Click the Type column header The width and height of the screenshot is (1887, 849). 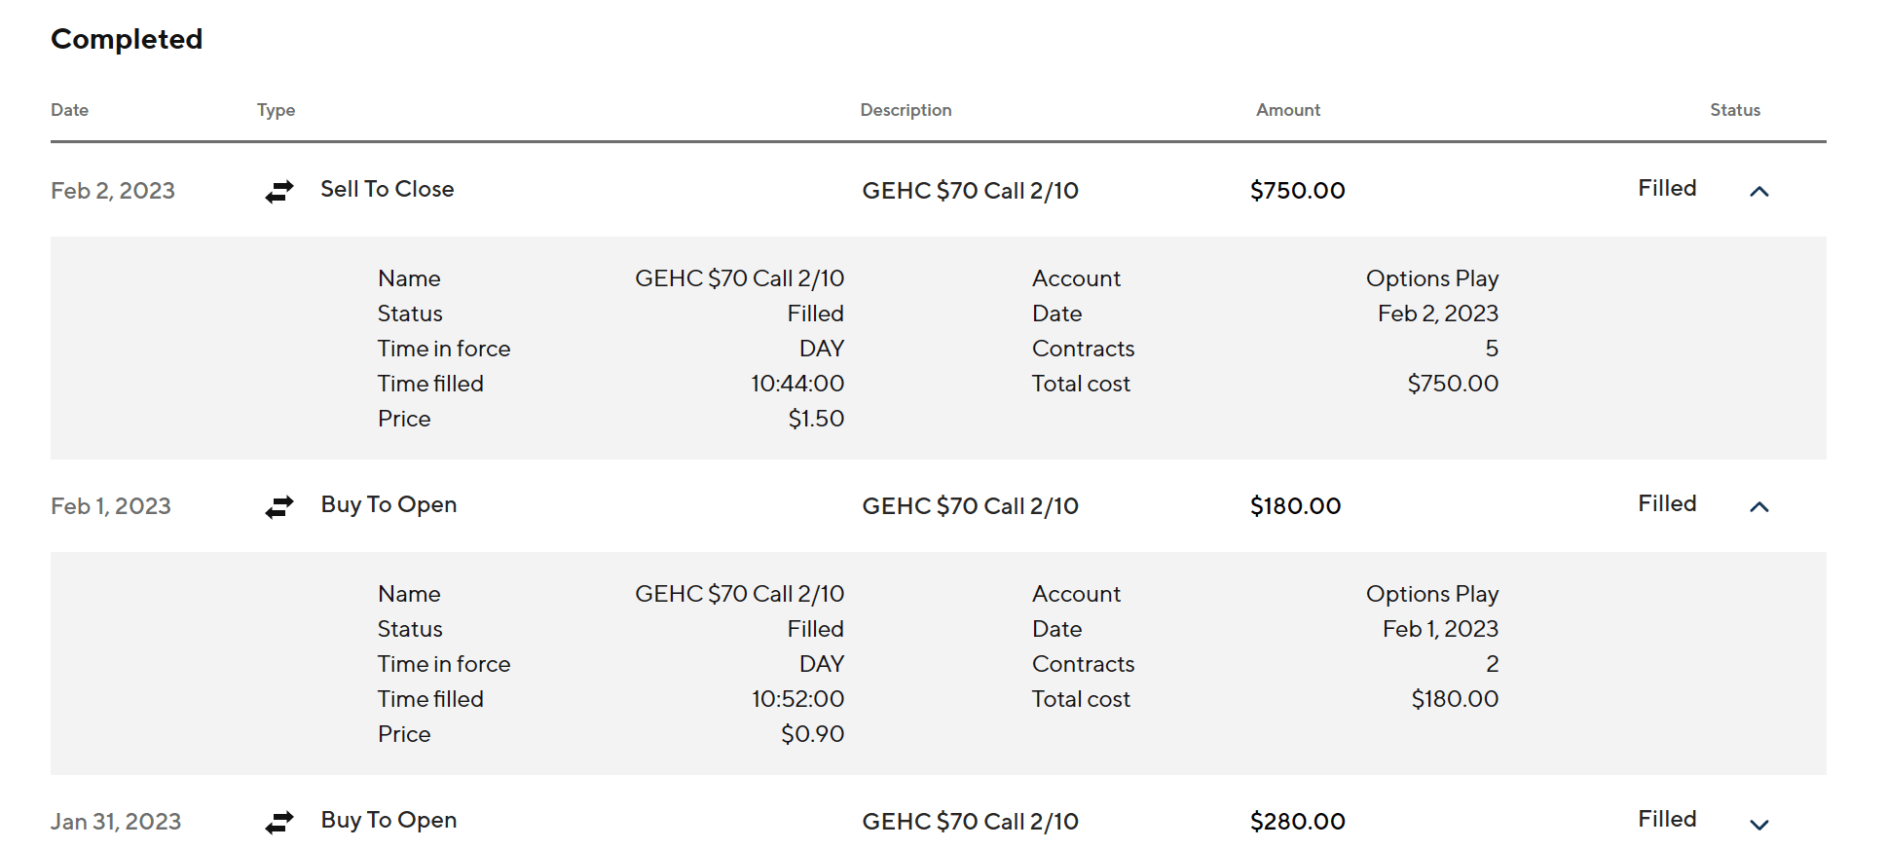click(x=276, y=110)
